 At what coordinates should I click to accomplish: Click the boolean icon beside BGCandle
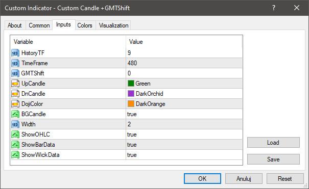(15, 114)
